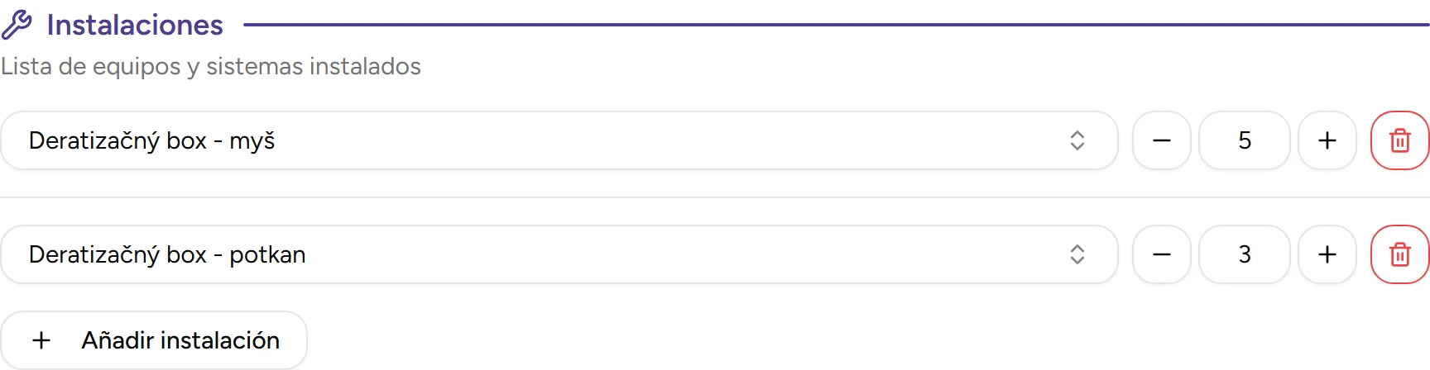This screenshot has width=1430, height=370.
Task: Click the 'Deratizačný box - potkan' text label
Action: pos(167,254)
